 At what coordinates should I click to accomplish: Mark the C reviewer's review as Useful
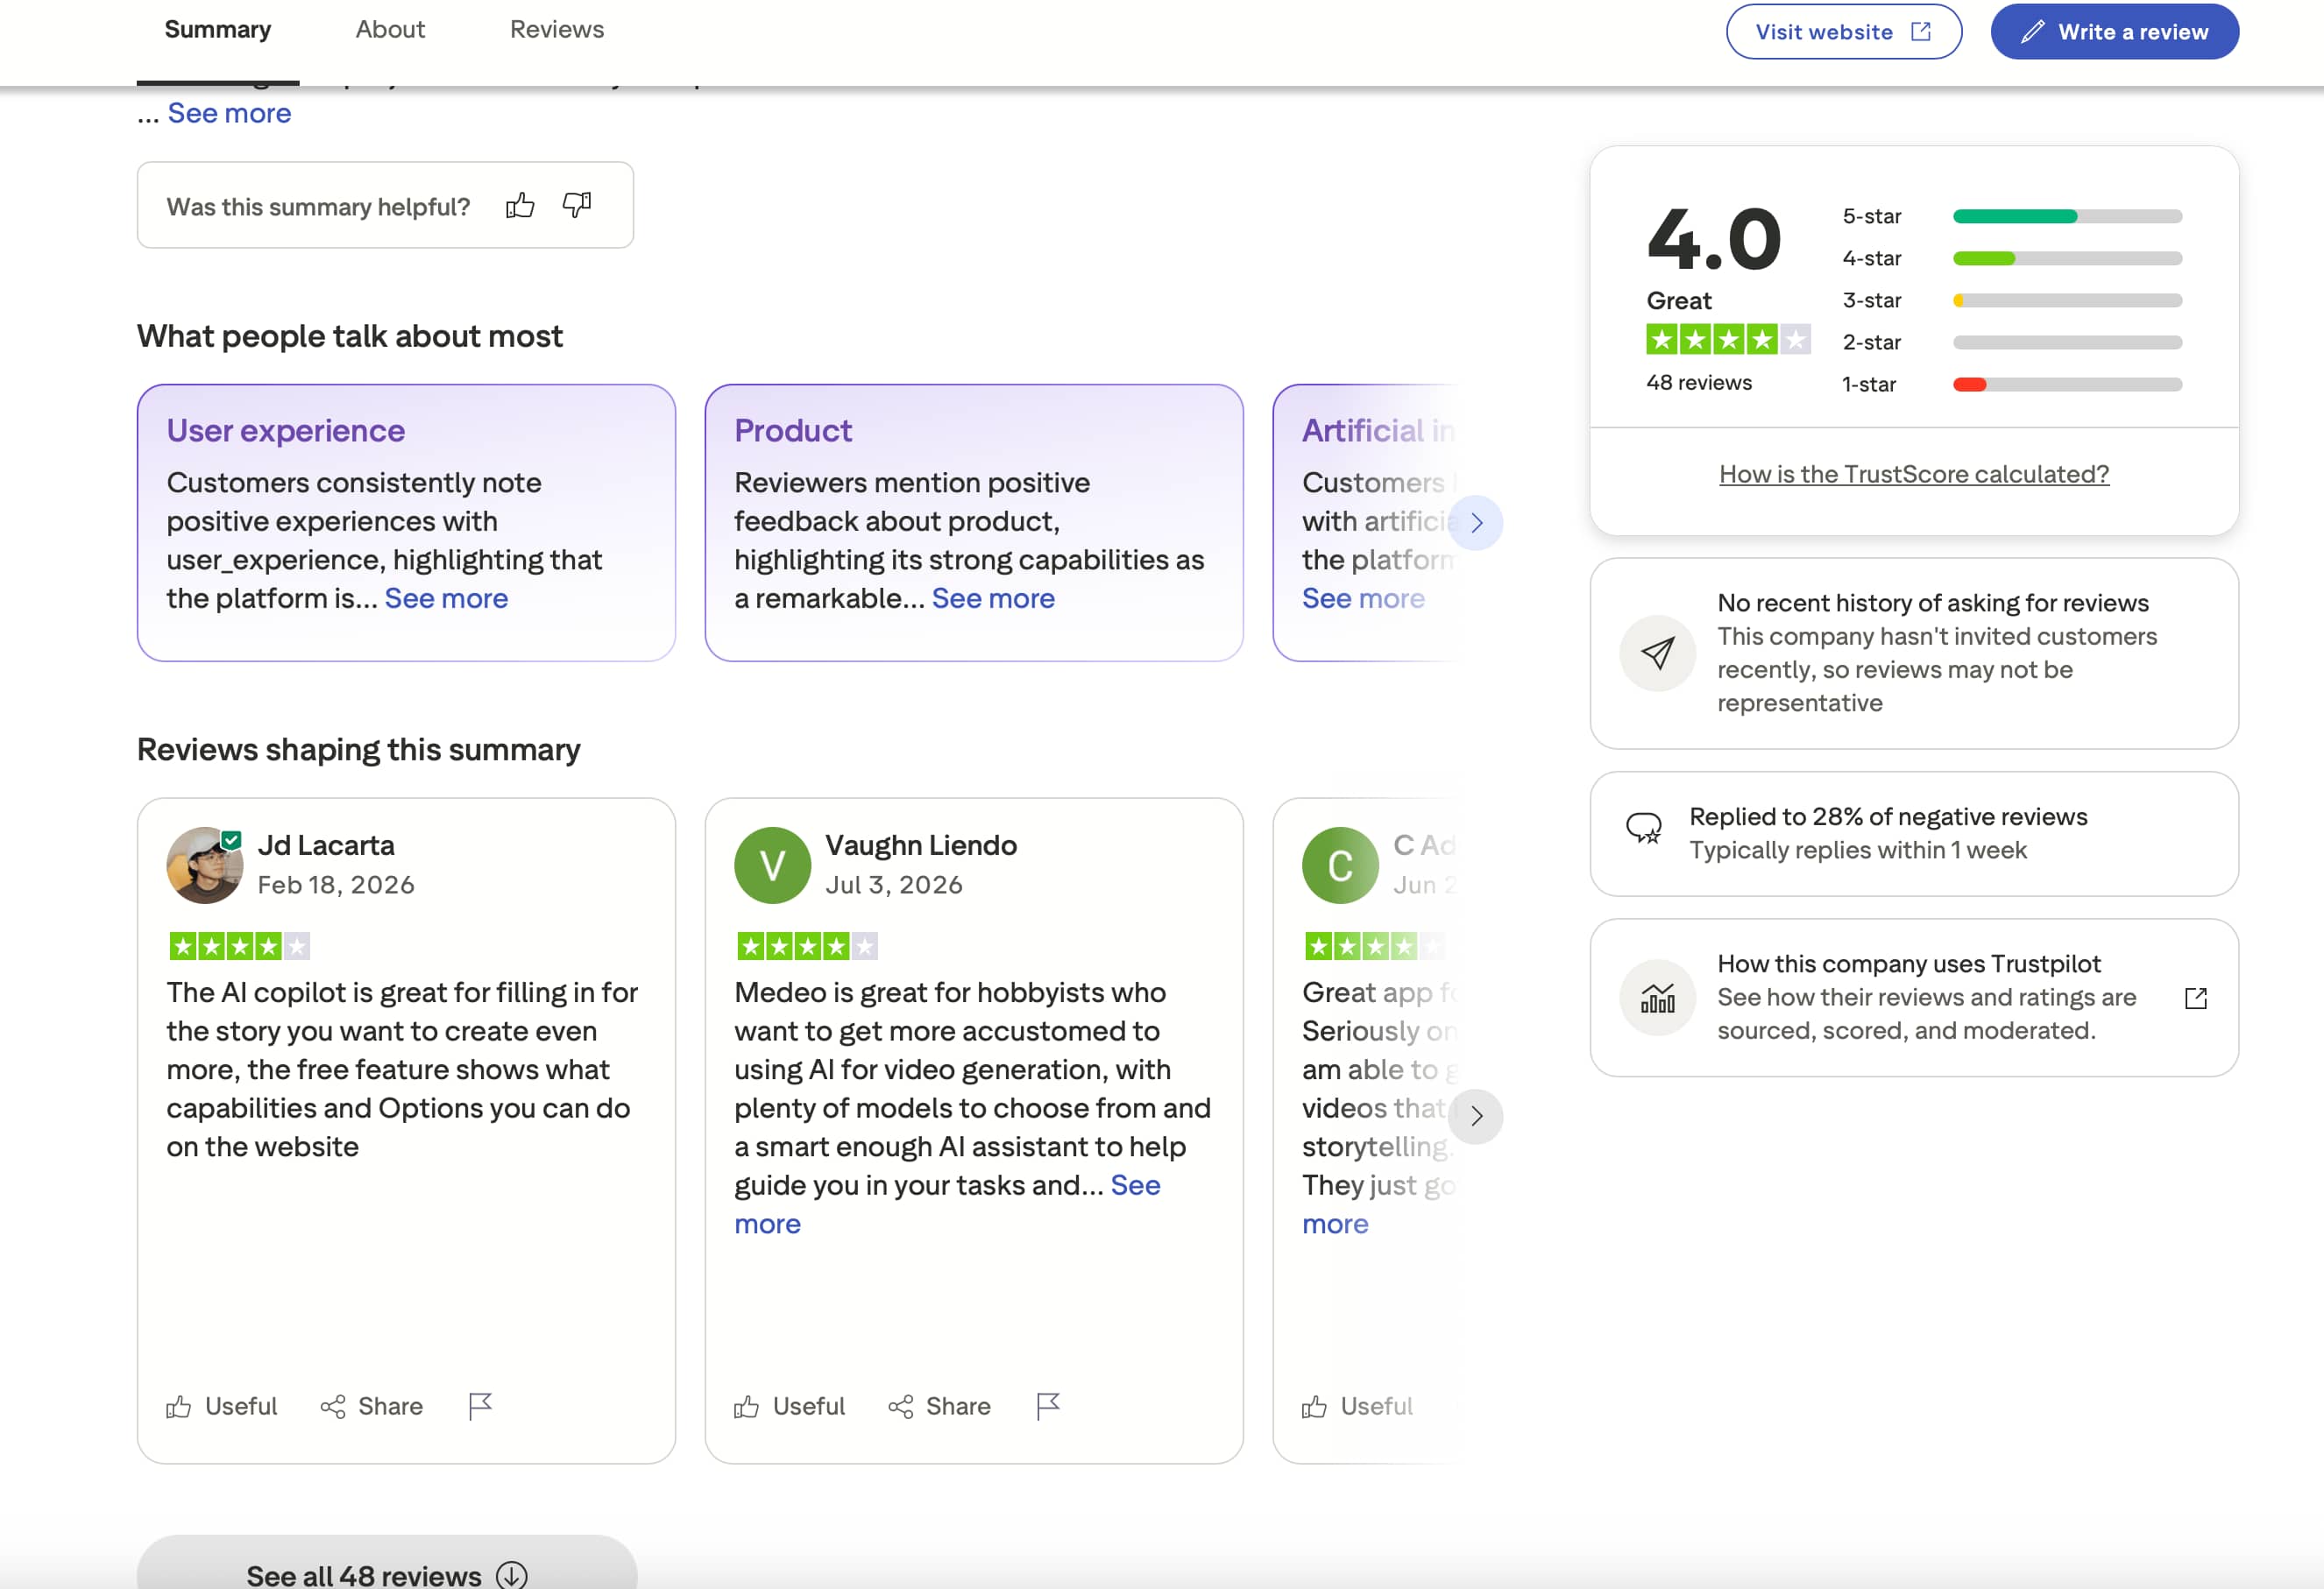(1357, 1406)
